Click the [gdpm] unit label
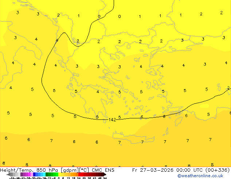This screenshot has height=179, width=231. click(70, 170)
